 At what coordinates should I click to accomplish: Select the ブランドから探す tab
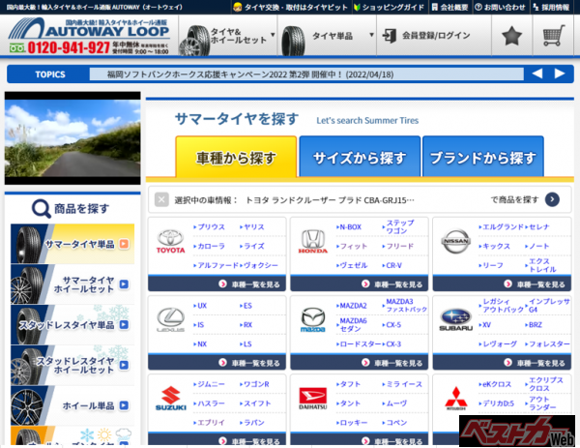click(x=483, y=156)
